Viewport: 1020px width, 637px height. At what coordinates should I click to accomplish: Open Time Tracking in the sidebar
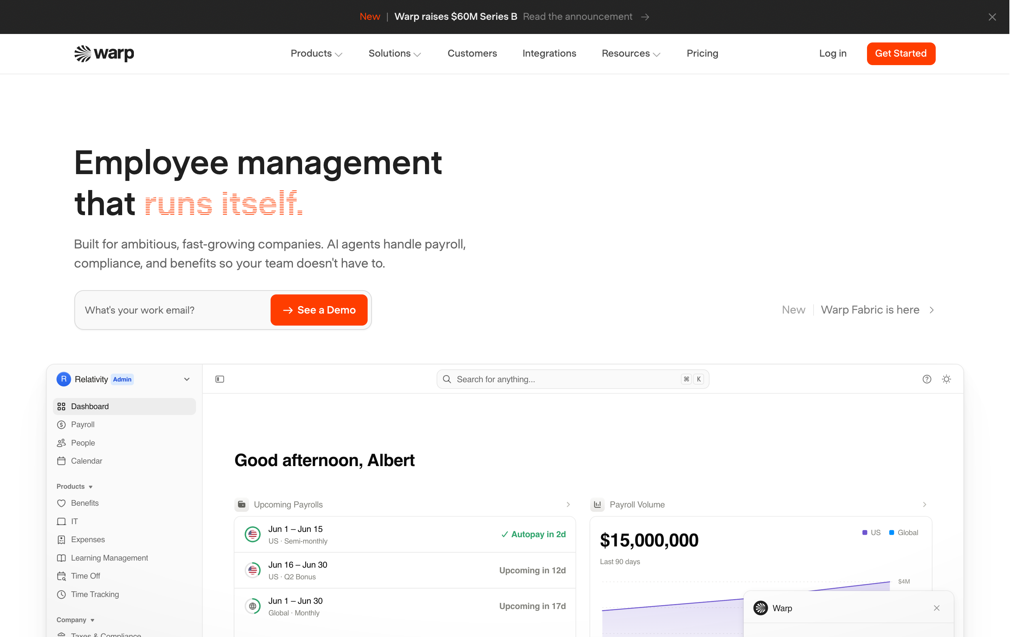click(124, 595)
